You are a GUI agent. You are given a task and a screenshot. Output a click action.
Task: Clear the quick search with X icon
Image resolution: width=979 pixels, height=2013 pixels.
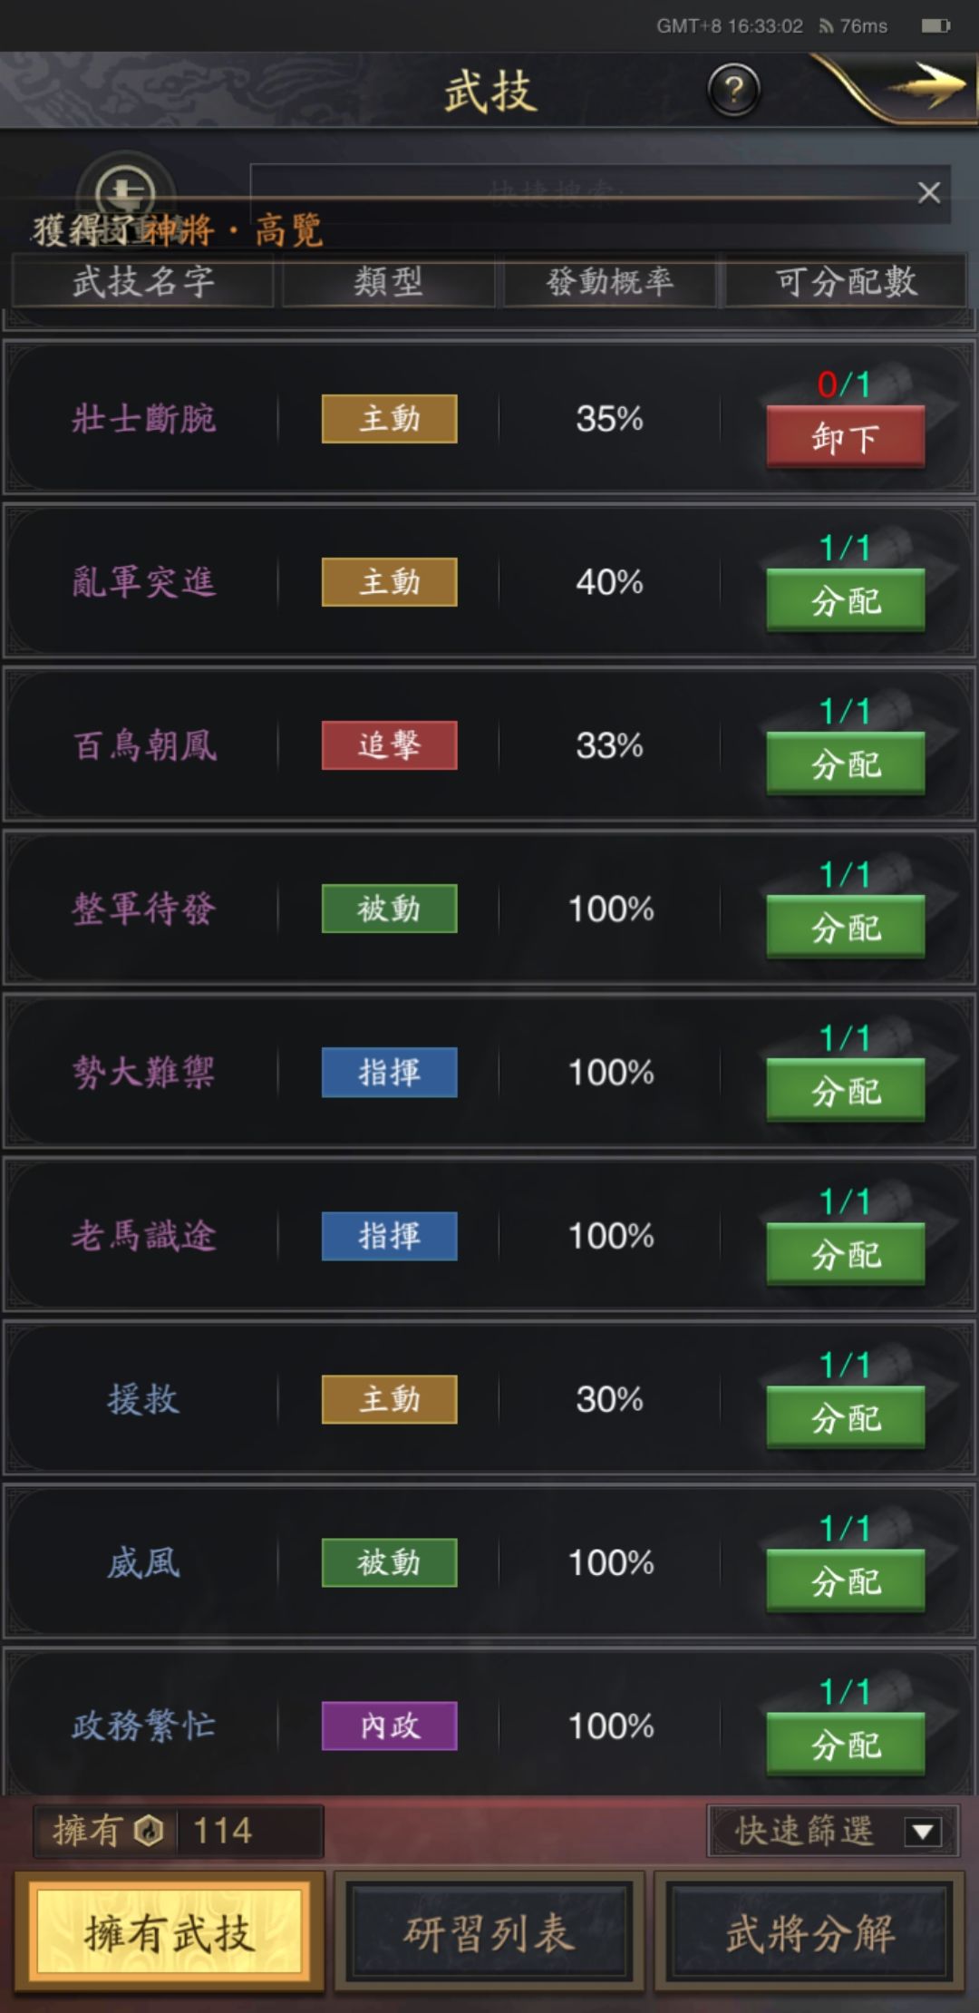coord(928,193)
